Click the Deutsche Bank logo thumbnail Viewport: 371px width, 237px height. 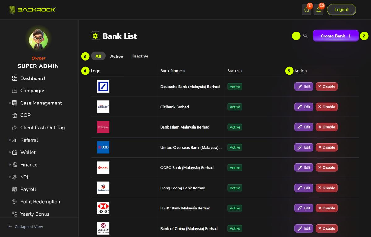click(103, 87)
